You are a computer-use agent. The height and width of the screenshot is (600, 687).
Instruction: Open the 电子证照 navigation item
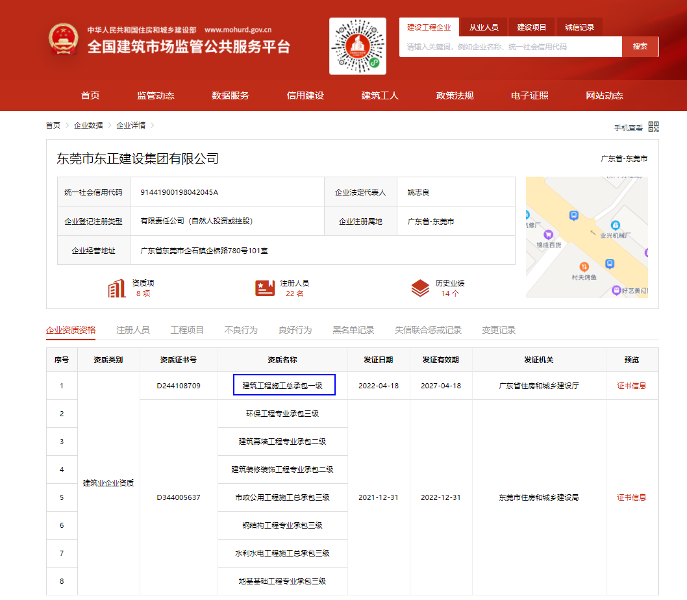tap(530, 95)
